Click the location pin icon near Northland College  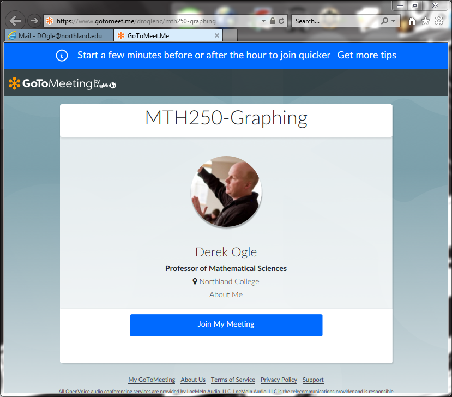[195, 281]
